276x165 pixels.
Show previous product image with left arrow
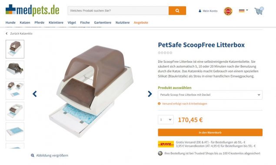(x=35, y=94)
